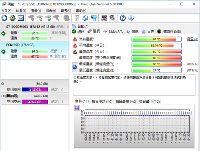This screenshot has width=200, height=151.
Task: Click the send report arrows toolbar icon
Action: (x=85, y=18)
